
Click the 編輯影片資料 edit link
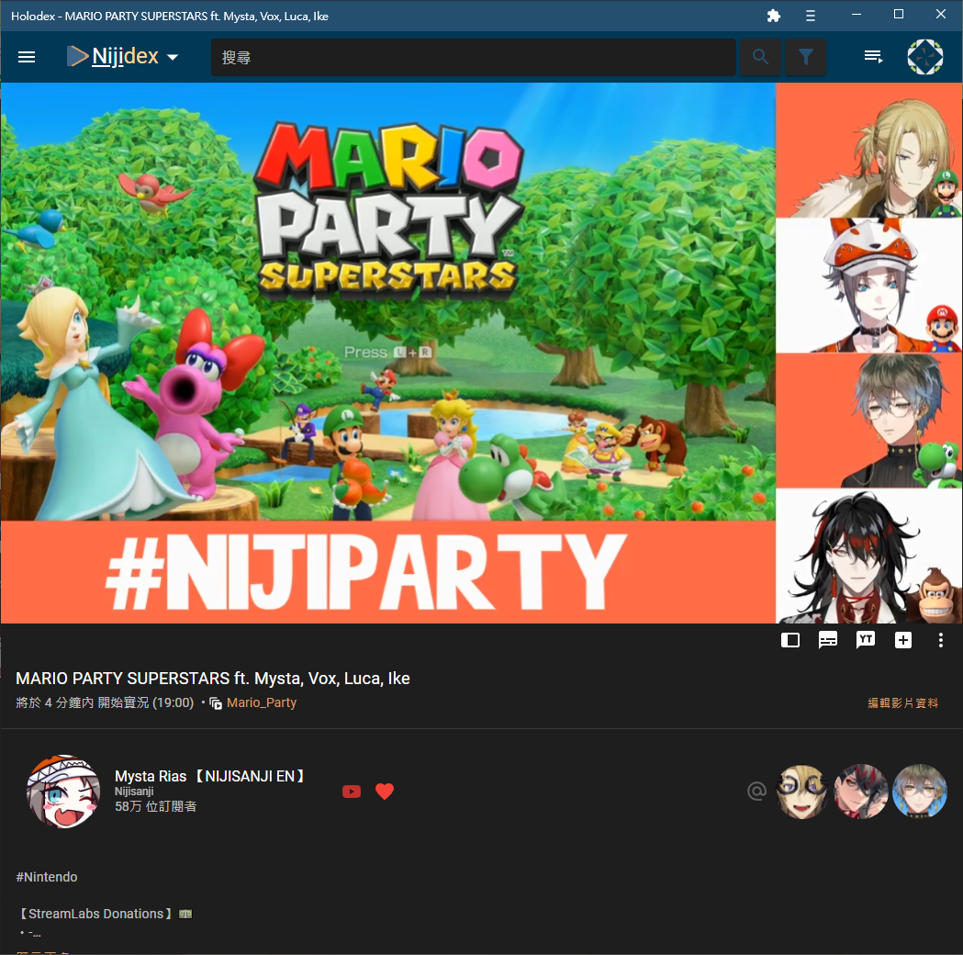pyautogui.click(x=902, y=702)
